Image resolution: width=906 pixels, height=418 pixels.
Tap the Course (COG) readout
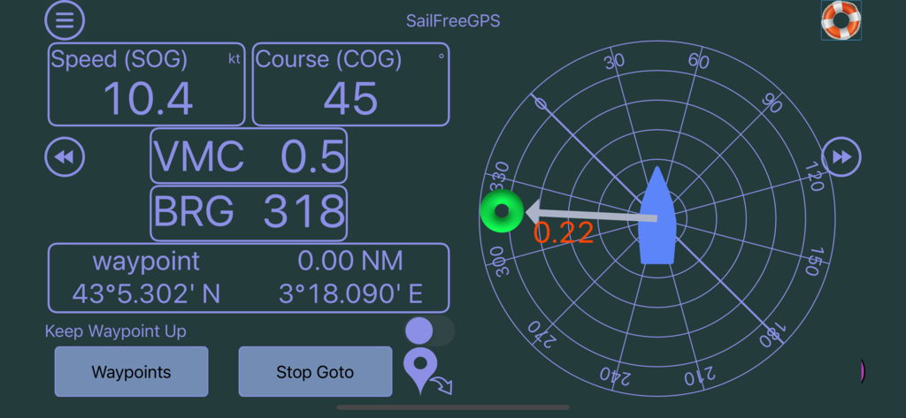click(350, 84)
